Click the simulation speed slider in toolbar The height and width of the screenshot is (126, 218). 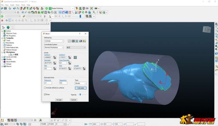coord(80,16)
